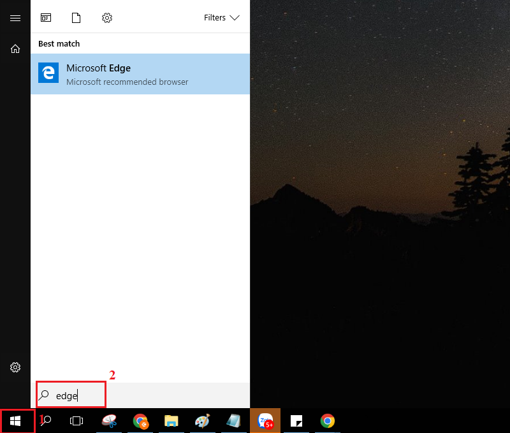Launch Paint from the taskbar
Viewport: 510px width, 433px height.
[x=202, y=421]
